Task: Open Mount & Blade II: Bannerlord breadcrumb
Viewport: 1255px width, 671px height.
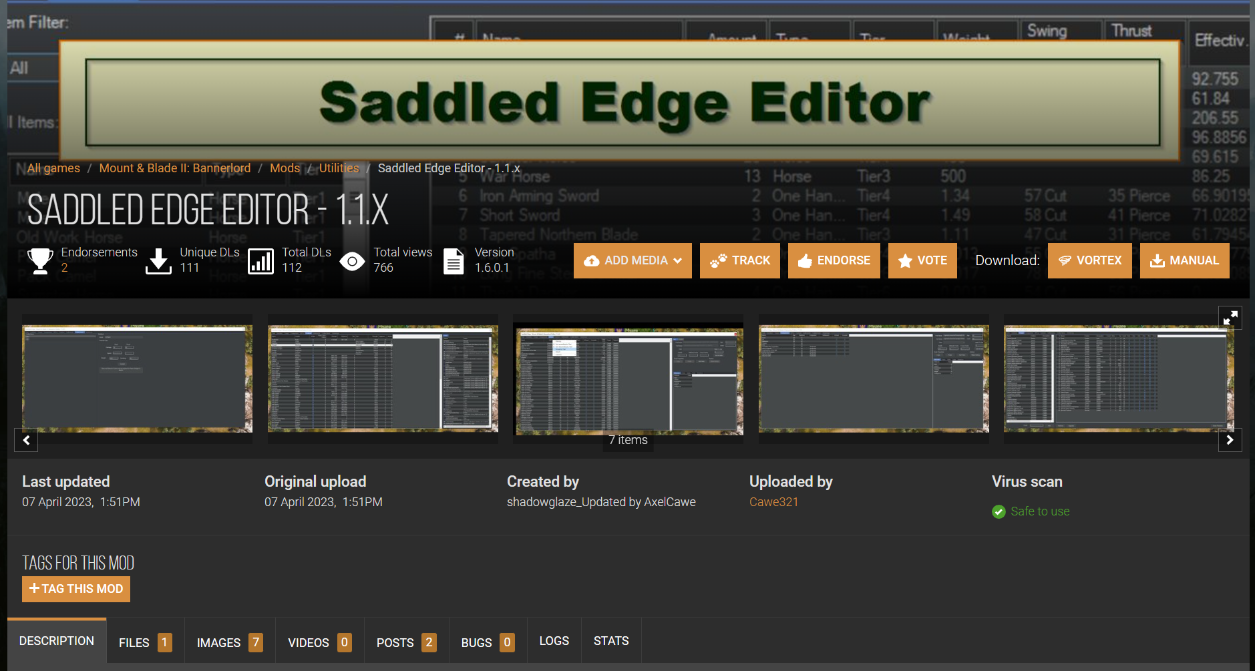Action: pos(175,168)
